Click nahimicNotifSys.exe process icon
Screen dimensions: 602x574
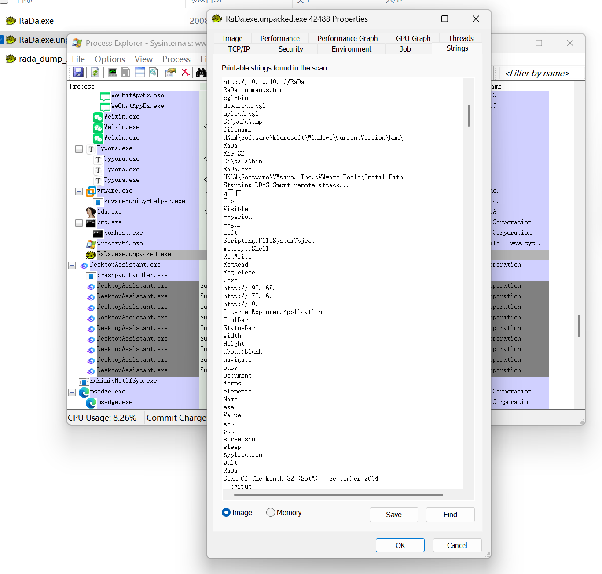pyautogui.click(x=84, y=381)
